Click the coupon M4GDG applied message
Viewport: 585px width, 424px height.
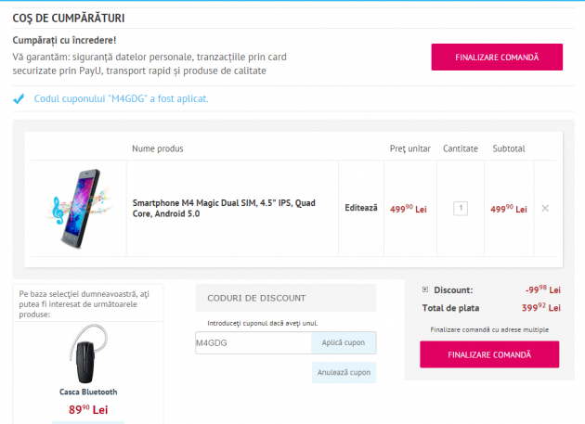121,98
